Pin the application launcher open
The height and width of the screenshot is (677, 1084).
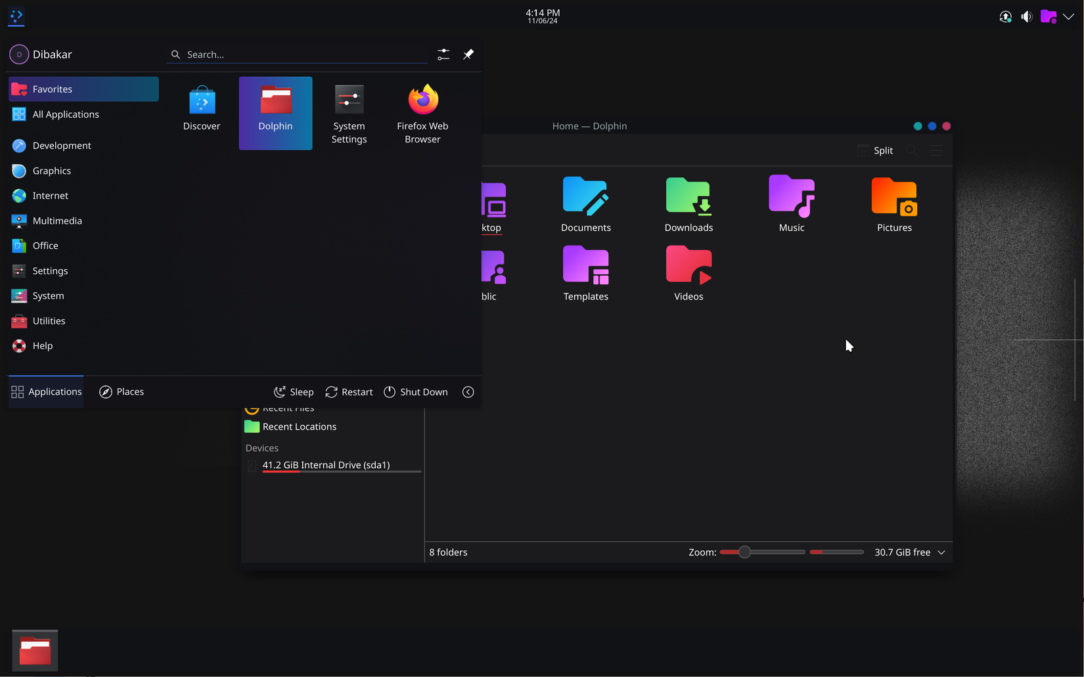pyautogui.click(x=468, y=54)
